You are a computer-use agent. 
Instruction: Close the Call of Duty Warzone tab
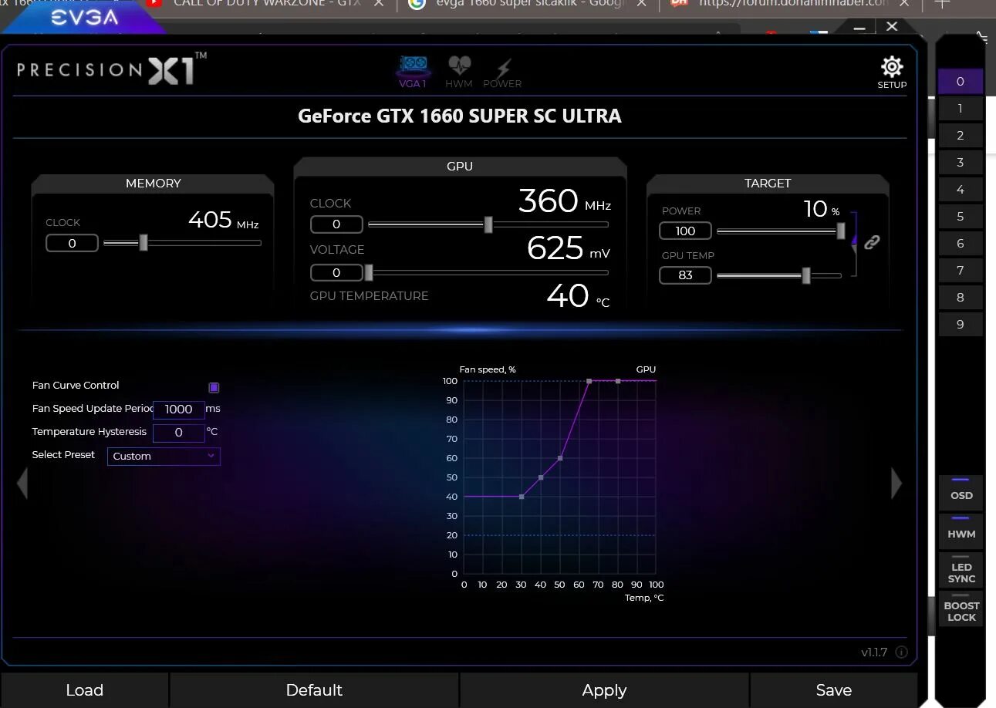378,4
